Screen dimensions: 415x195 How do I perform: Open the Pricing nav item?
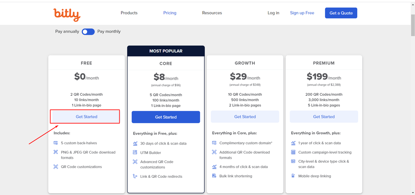170,13
